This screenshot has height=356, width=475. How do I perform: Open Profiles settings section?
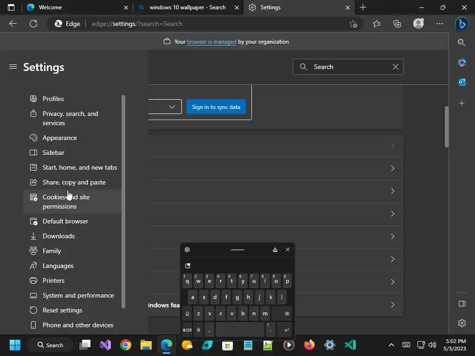pyautogui.click(x=72, y=99)
